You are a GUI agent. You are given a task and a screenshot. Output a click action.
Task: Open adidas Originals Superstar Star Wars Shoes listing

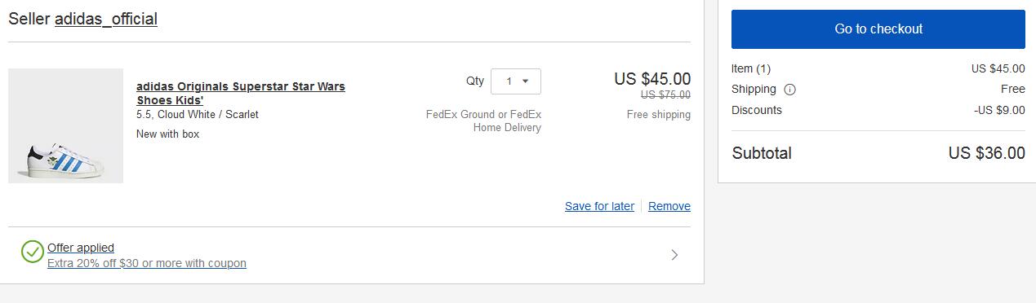point(241,93)
